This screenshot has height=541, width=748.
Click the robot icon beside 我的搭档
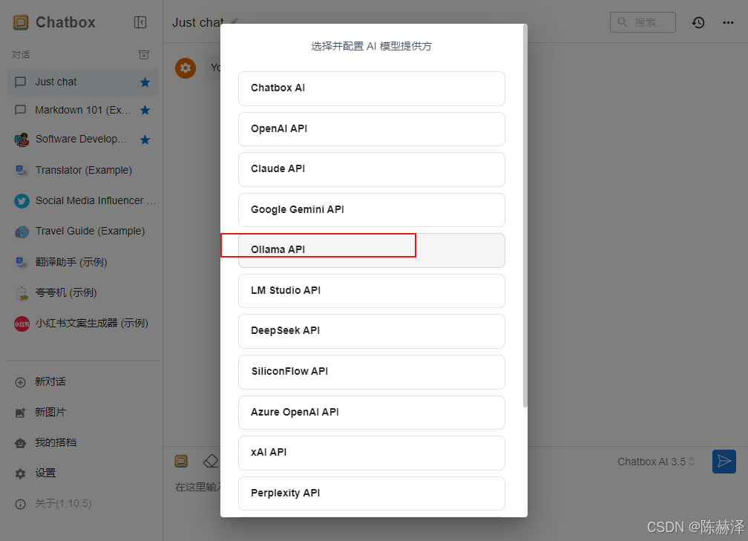[21, 444]
